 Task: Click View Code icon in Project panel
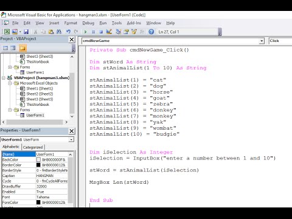tap(5, 48)
